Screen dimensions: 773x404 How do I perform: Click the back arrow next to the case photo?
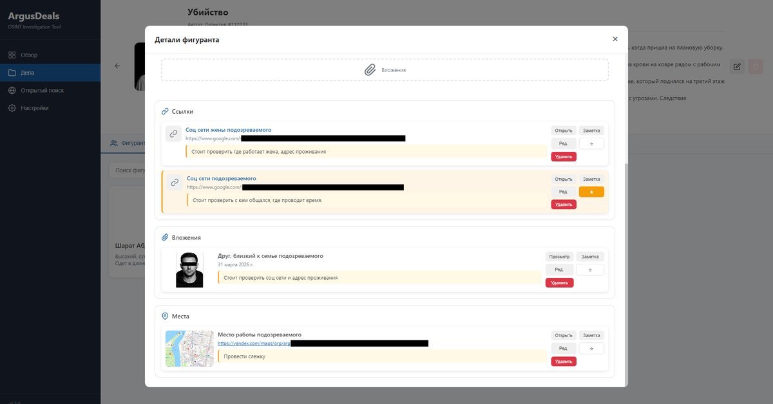coord(117,66)
